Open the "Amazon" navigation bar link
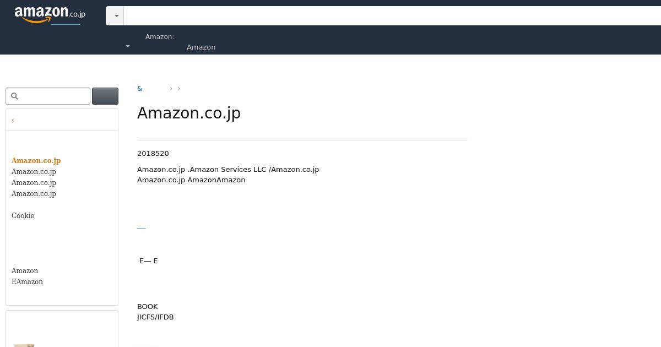The width and height of the screenshot is (661, 347). [201, 47]
